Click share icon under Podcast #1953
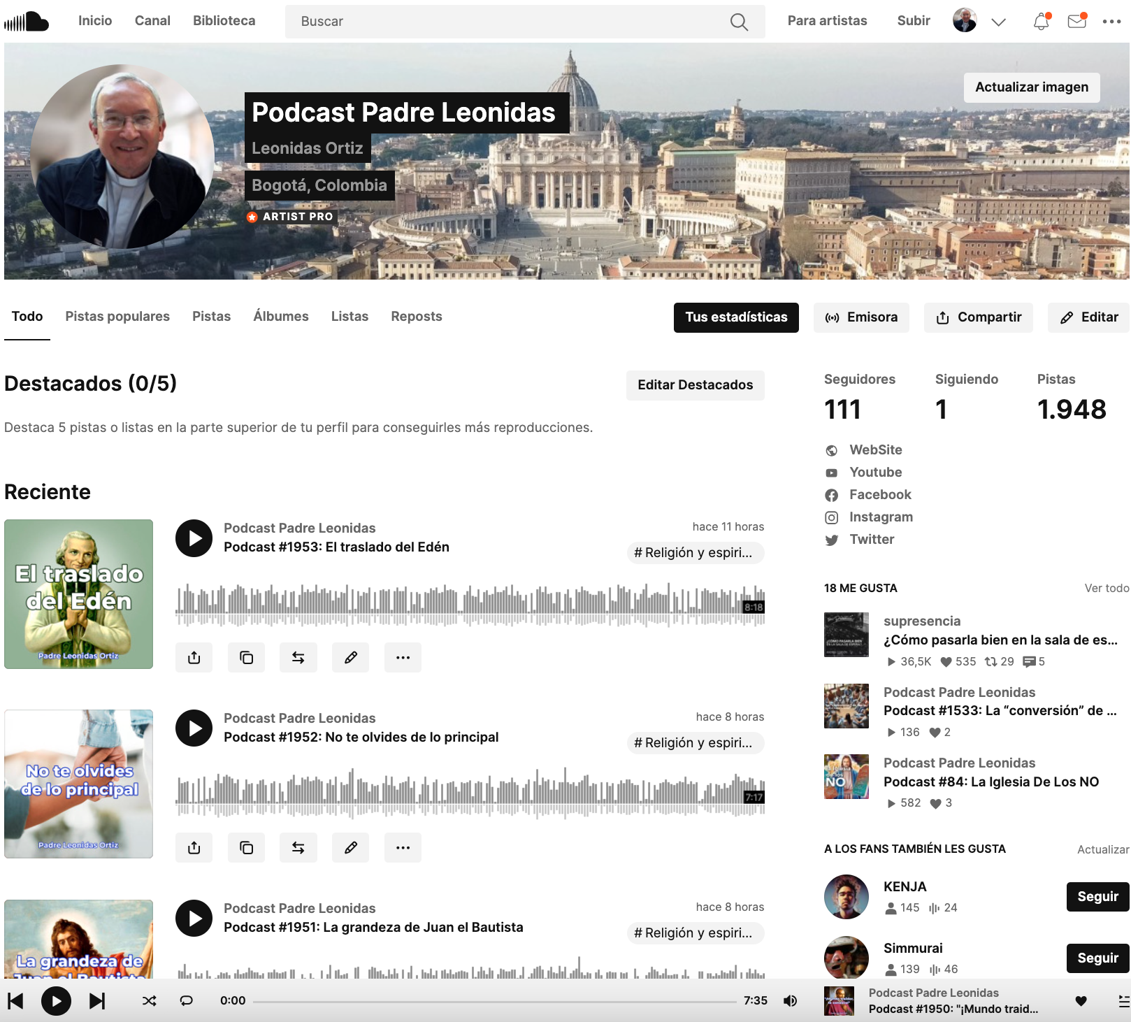 194,657
